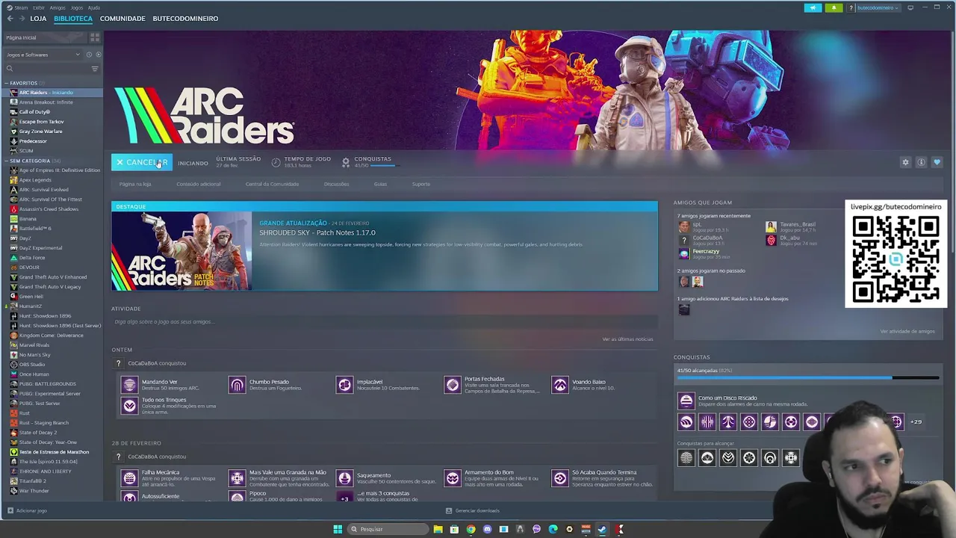This screenshot has height=538, width=956.
Task: Open the SHROUDED SKY patch notes thumbnail
Action: pyautogui.click(x=181, y=251)
